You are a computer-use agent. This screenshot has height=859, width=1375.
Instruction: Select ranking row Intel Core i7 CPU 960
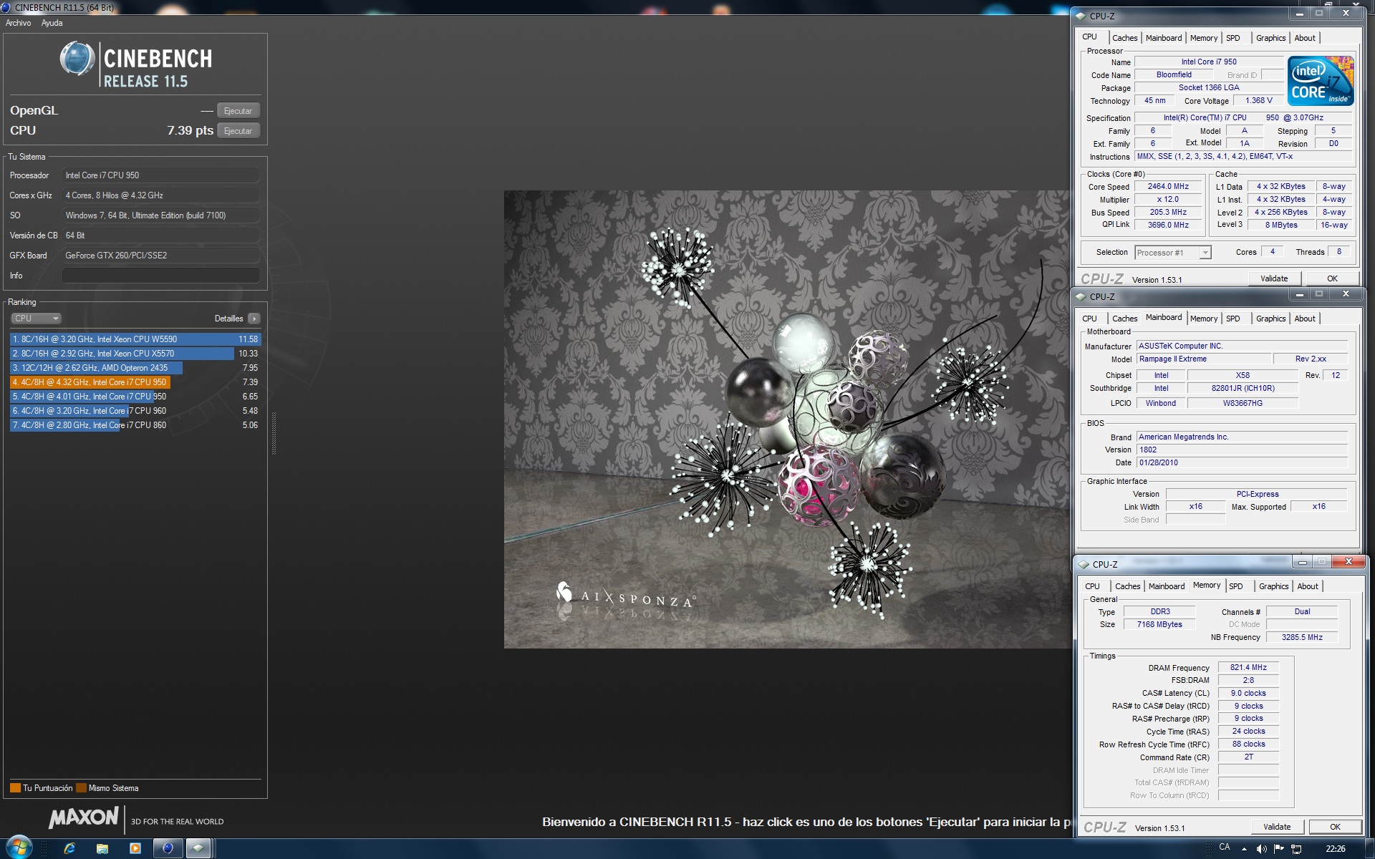point(135,411)
